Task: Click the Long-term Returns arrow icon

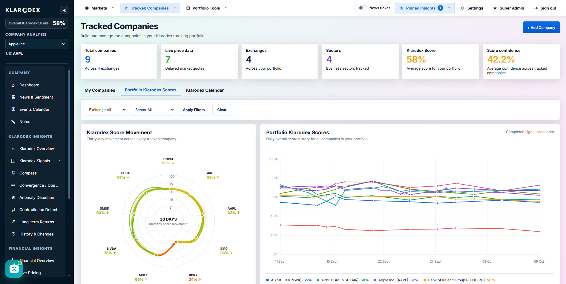Action: tap(13, 222)
